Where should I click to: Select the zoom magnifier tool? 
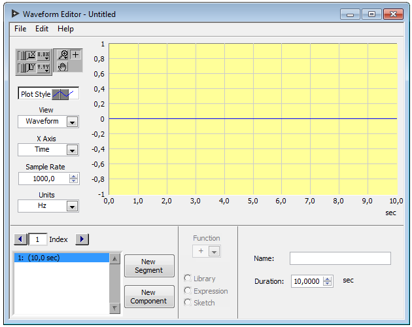tap(63, 55)
